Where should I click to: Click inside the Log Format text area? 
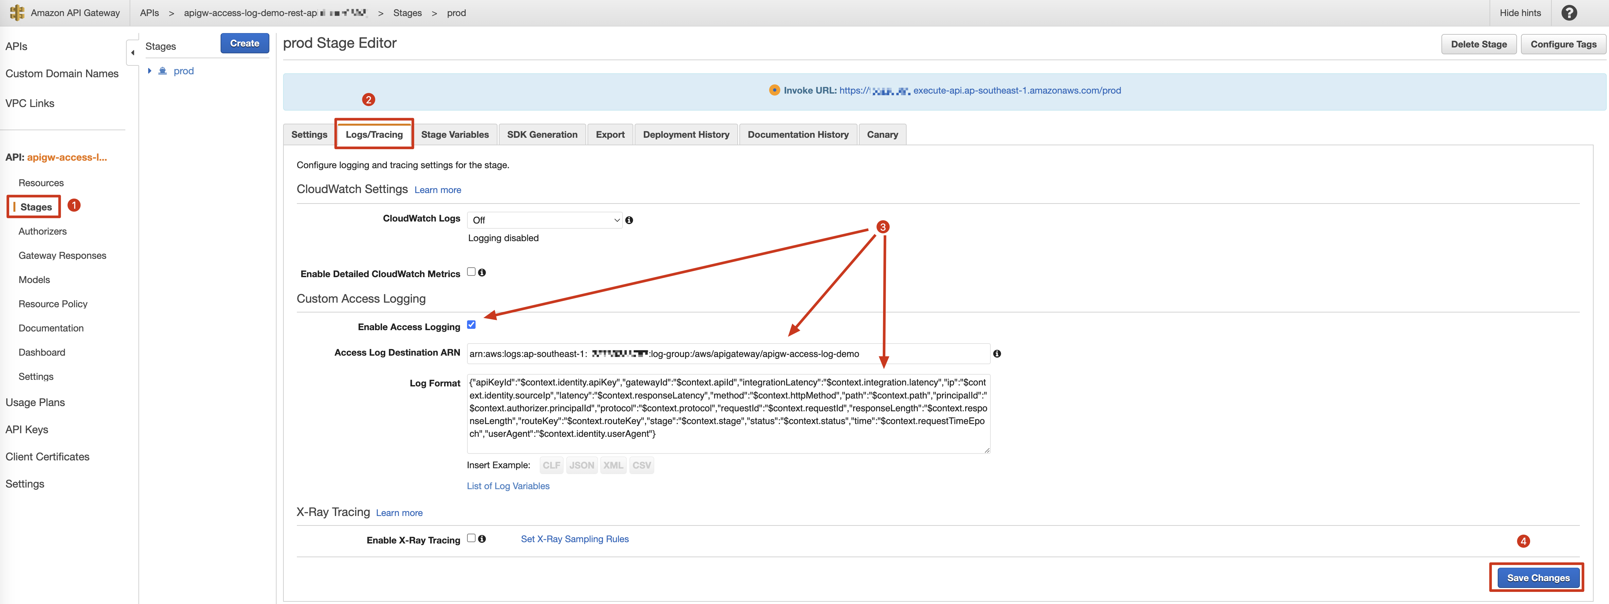click(x=728, y=414)
